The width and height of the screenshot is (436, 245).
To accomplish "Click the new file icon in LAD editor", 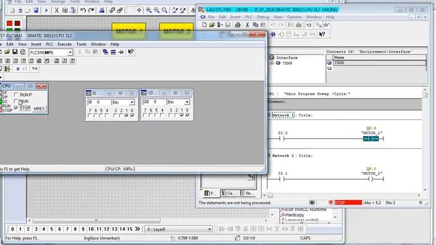I will pos(204,25).
